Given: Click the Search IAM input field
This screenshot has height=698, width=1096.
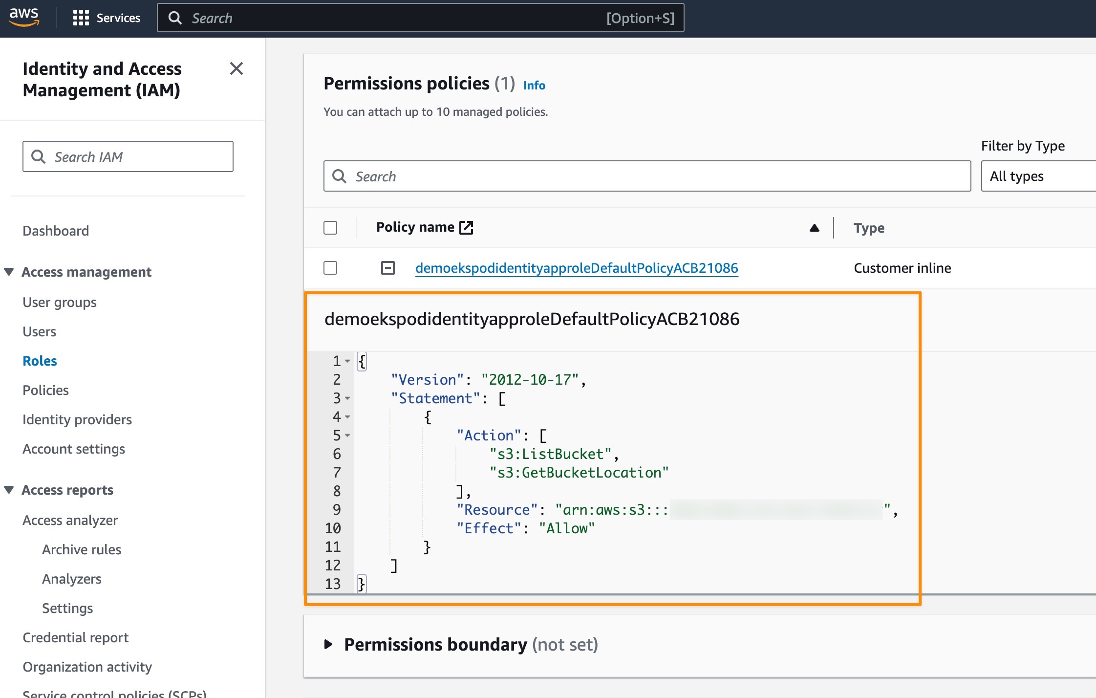Looking at the screenshot, I should (x=128, y=156).
